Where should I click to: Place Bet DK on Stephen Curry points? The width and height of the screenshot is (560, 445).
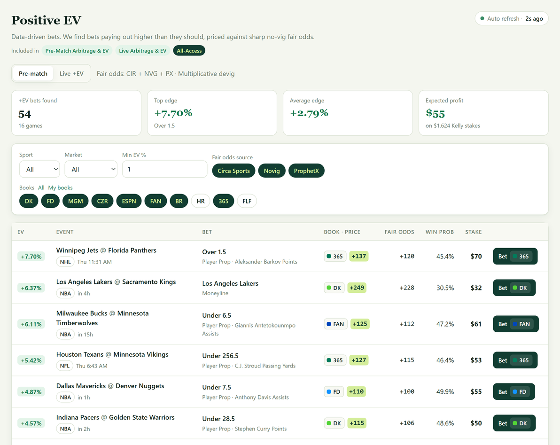click(514, 423)
